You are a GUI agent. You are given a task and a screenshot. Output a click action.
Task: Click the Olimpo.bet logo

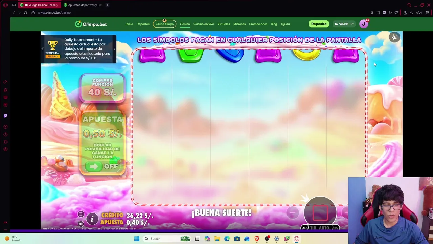pyautogui.click(x=91, y=24)
